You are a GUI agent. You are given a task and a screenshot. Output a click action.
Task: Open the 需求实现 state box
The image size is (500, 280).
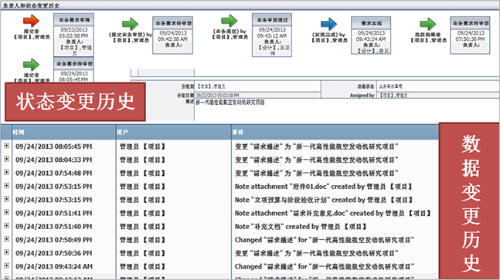[371, 35]
